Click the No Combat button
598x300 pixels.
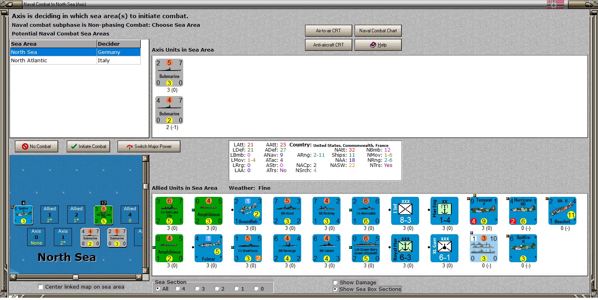point(37,146)
